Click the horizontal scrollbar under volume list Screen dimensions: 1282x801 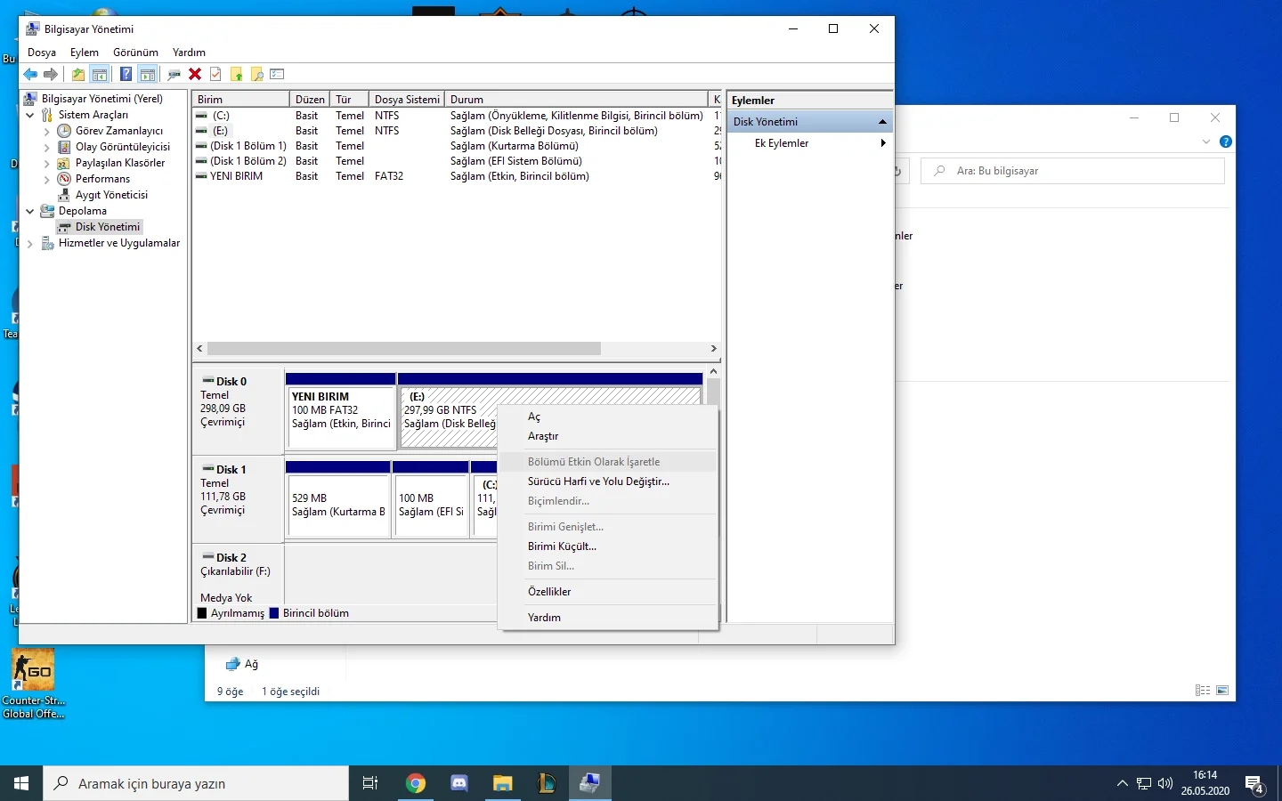(403, 349)
